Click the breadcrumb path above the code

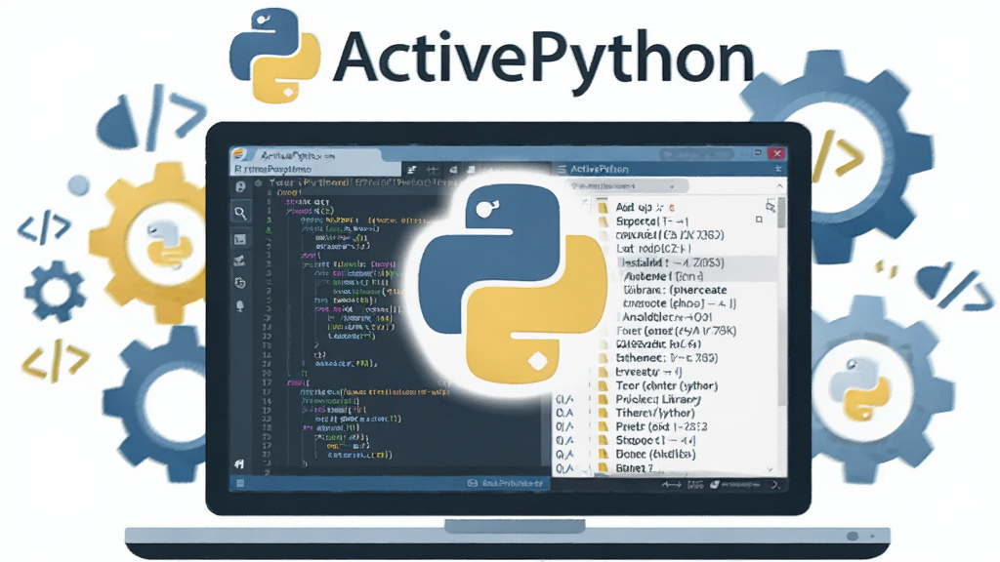click(361, 182)
